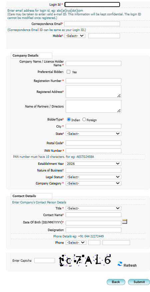This screenshot has height=292, width=150.
Task: Tick the Preferential Bidder Yes checkbox
Action: pyautogui.click(x=69, y=72)
